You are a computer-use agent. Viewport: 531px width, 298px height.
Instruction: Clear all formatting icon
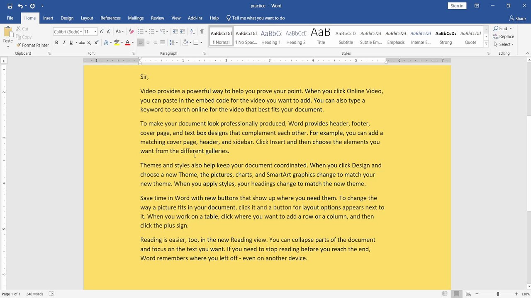[132, 31]
